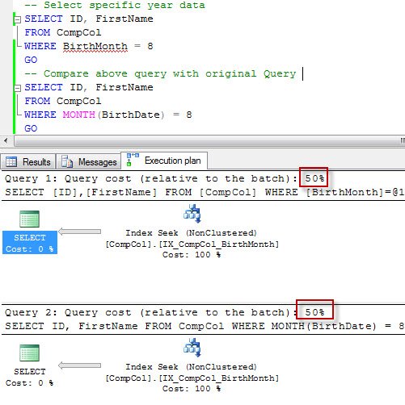Click 'FROM CompCol' in the first query
Viewport: 405px width, 405px height.
[63, 32]
